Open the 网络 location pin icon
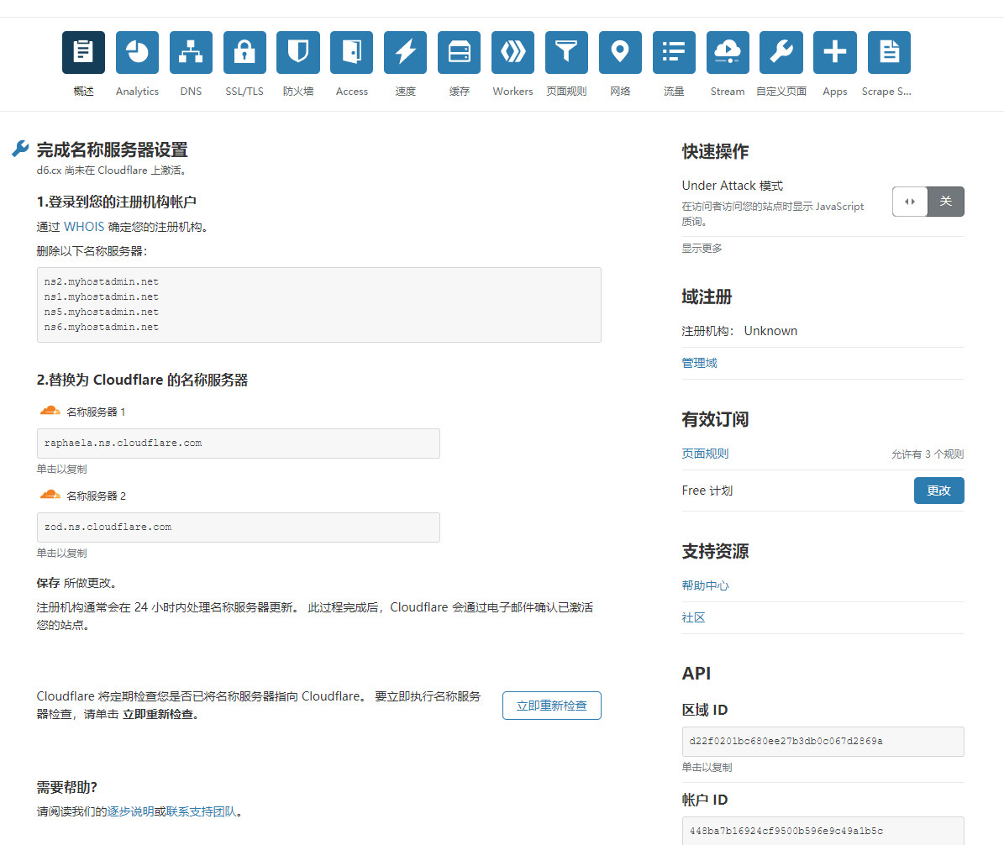Image resolution: width=1004 pixels, height=845 pixels. tap(620, 52)
